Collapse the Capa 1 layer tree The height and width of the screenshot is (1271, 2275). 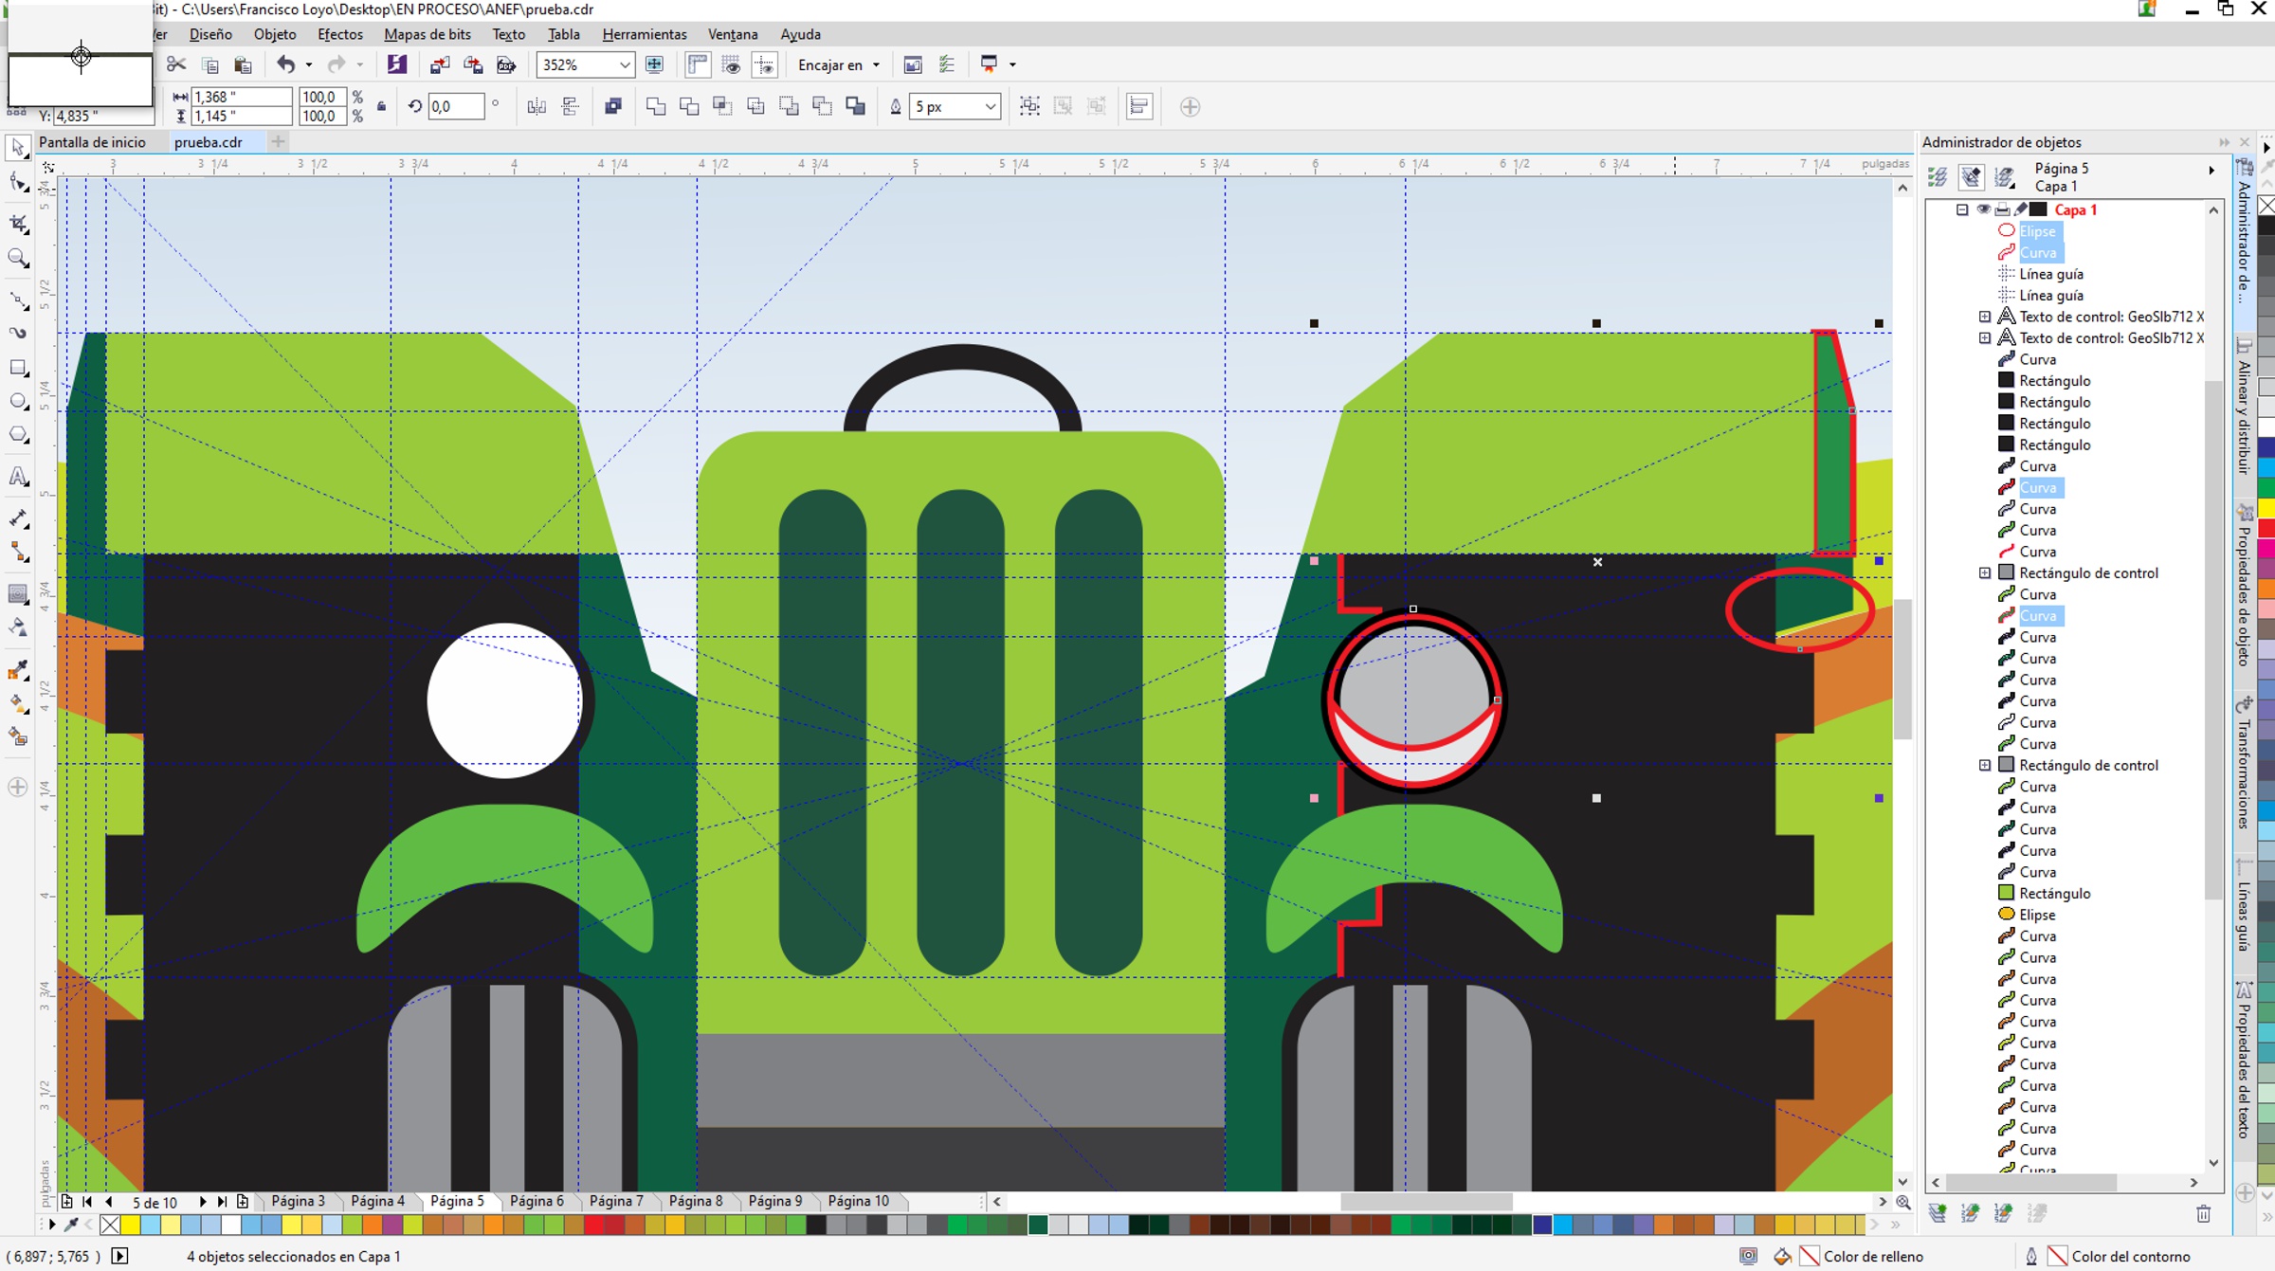1962,209
